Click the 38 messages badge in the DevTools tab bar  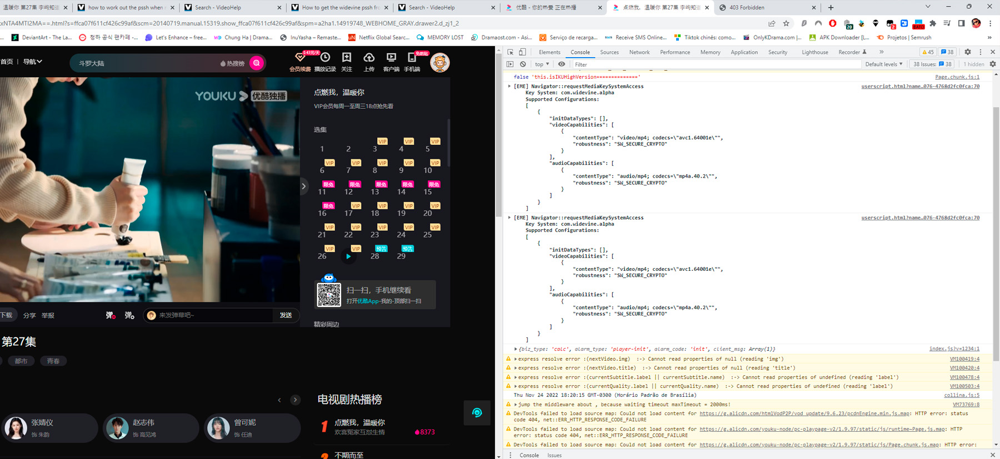click(947, 52)
